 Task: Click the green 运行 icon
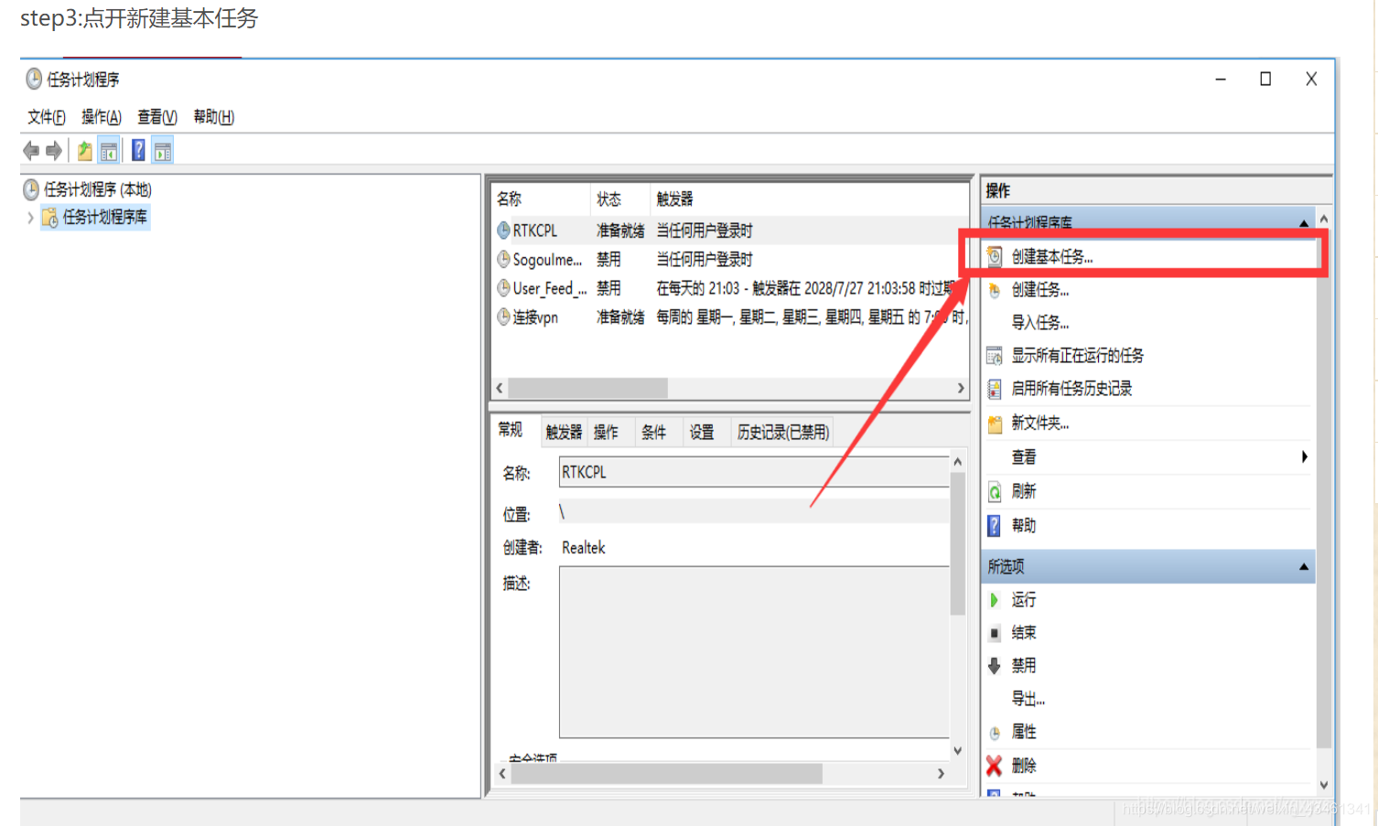coord(995,600)
